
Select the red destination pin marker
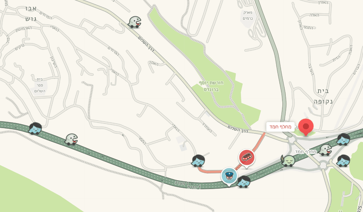tap(306, 127)
